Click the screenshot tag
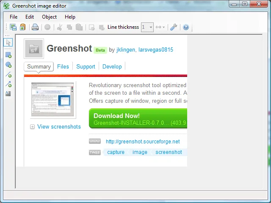The width and height of the screenshot is (271, 203). 169,152
